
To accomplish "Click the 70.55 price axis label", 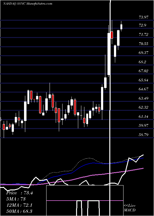I will pos(144,44).
